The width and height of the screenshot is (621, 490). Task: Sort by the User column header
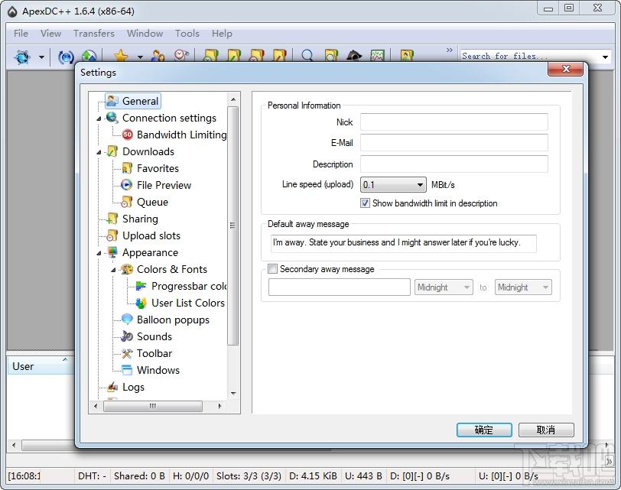tap(39, 366)
